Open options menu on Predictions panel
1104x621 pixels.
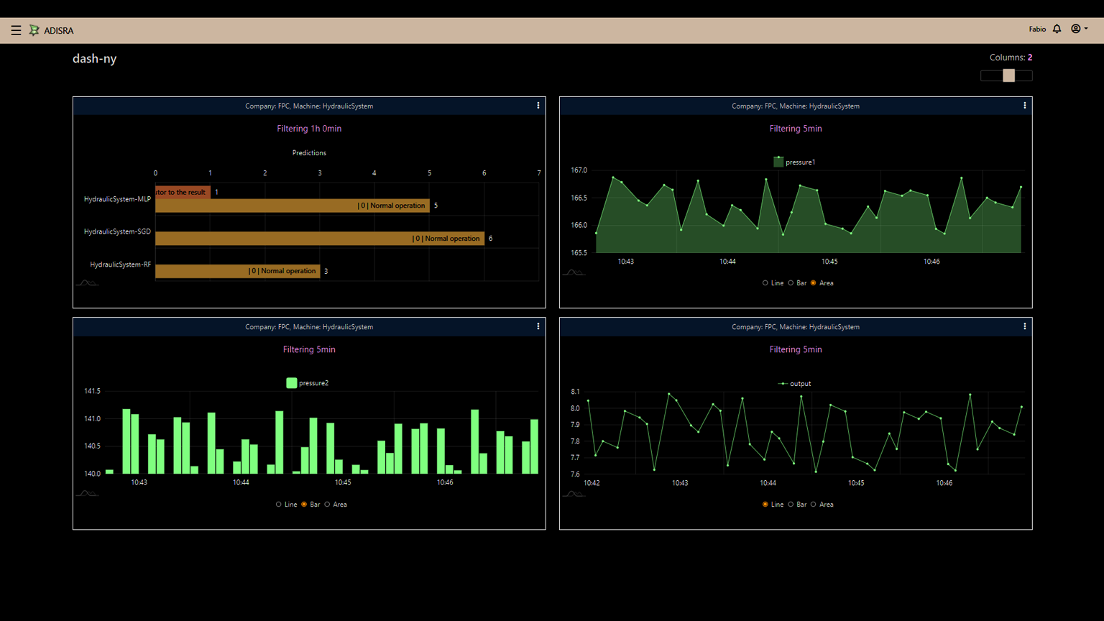pyautogui.click(x=538, y=106)
